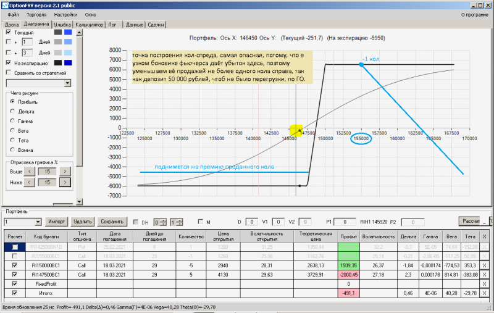Viewport: 494px width, 313px height.
Task: Expand the portfolio number dropdown
Action: pos(38,222)
